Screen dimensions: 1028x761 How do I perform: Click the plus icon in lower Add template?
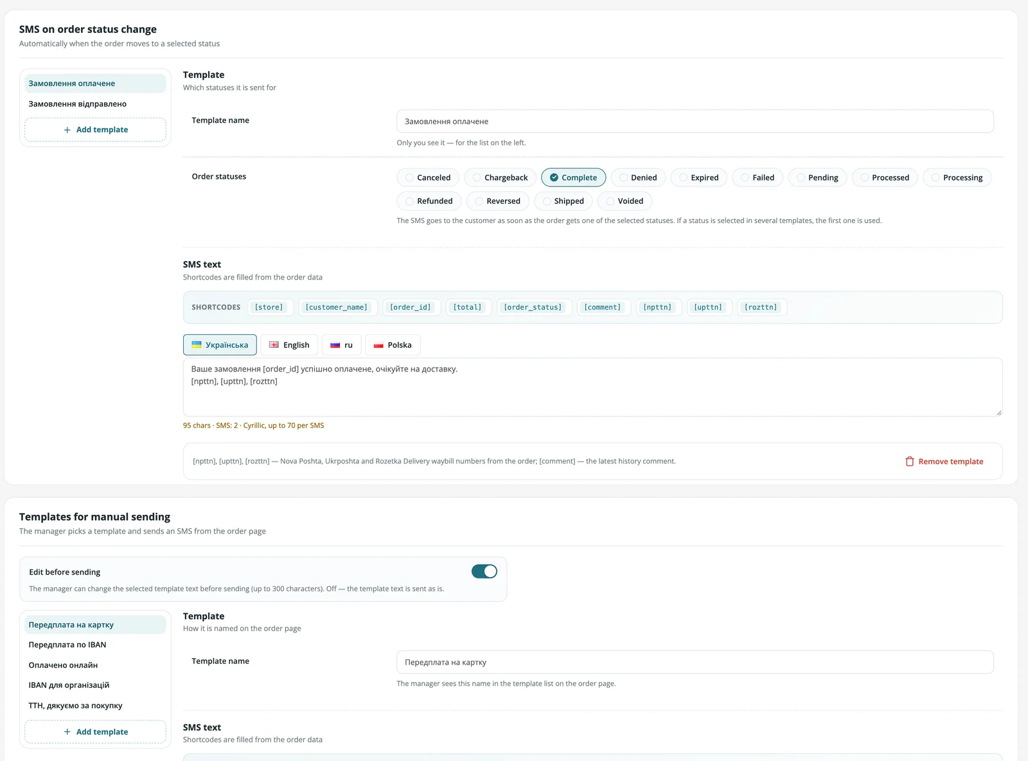67,732
